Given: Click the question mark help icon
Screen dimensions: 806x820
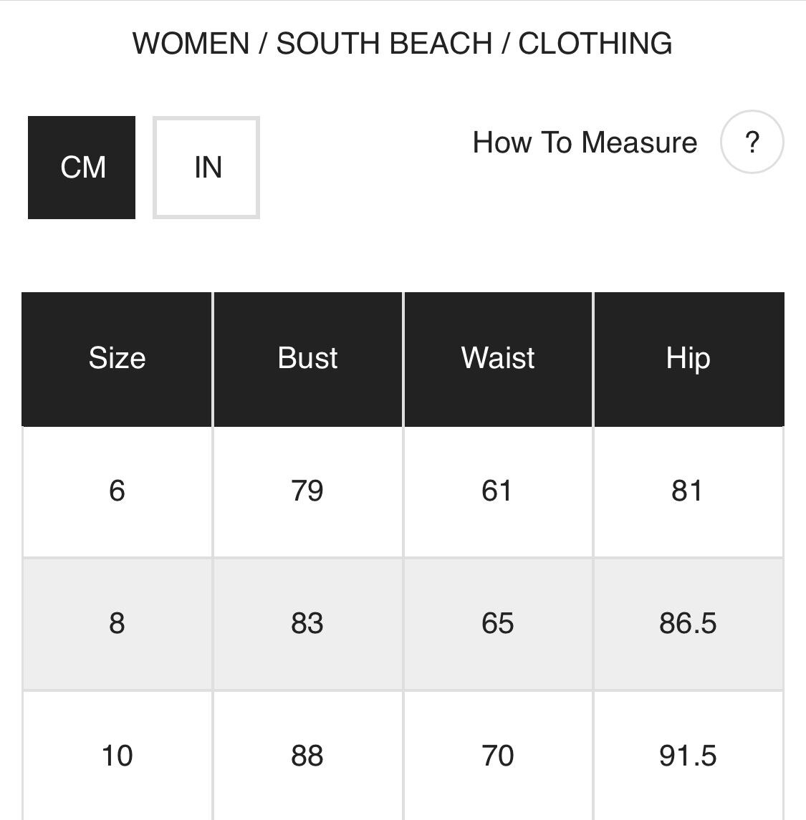Looking at the screenshot, I should click(x=752, y=142).
